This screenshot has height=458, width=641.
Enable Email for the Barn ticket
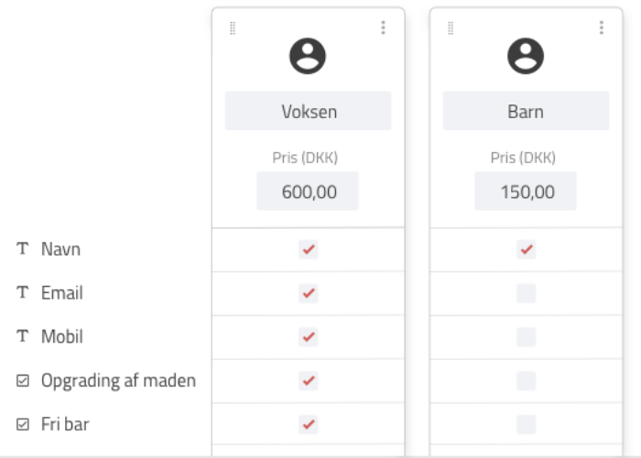(x=527, y=293)
